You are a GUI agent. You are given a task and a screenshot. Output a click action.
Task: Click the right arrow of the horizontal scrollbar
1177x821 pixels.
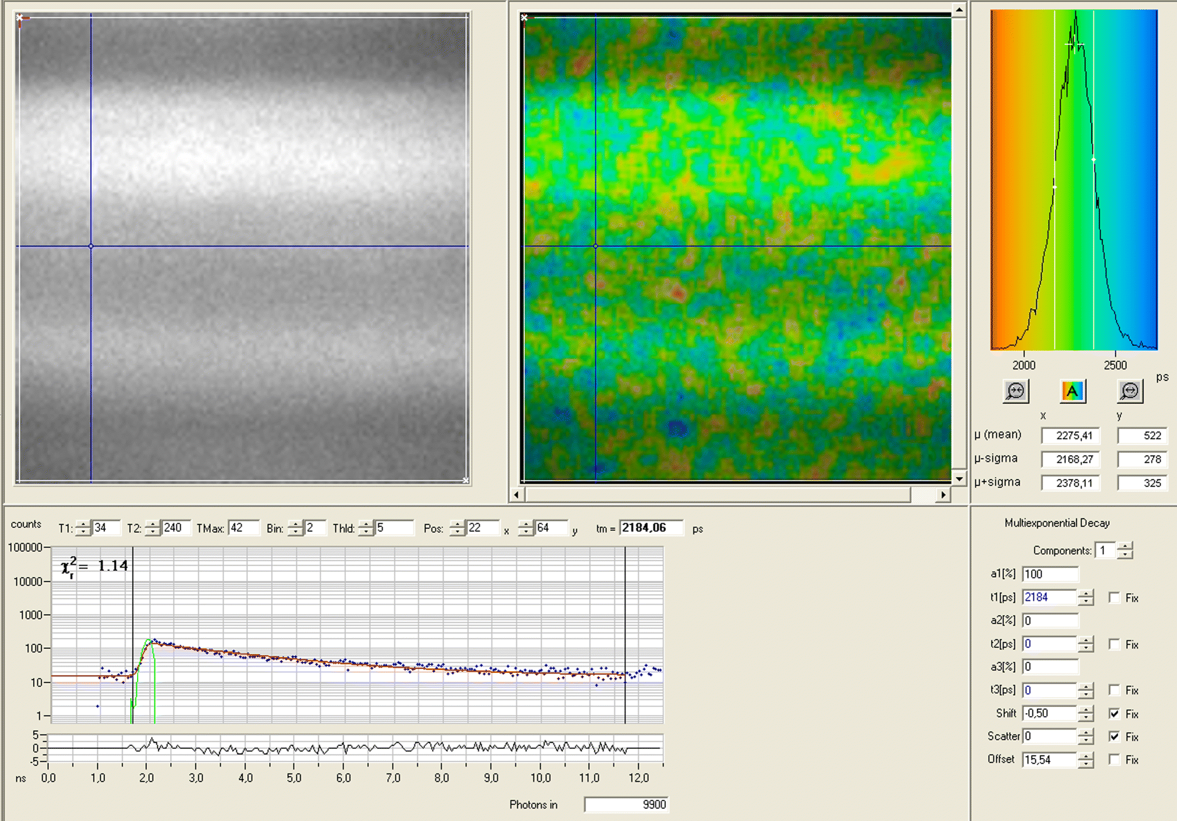tap(944, 495)
